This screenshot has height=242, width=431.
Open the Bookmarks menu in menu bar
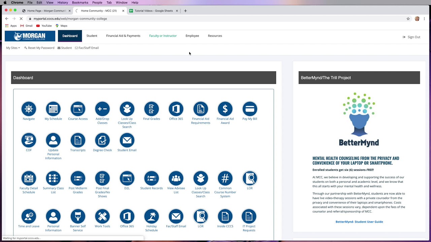coord(80,3)
